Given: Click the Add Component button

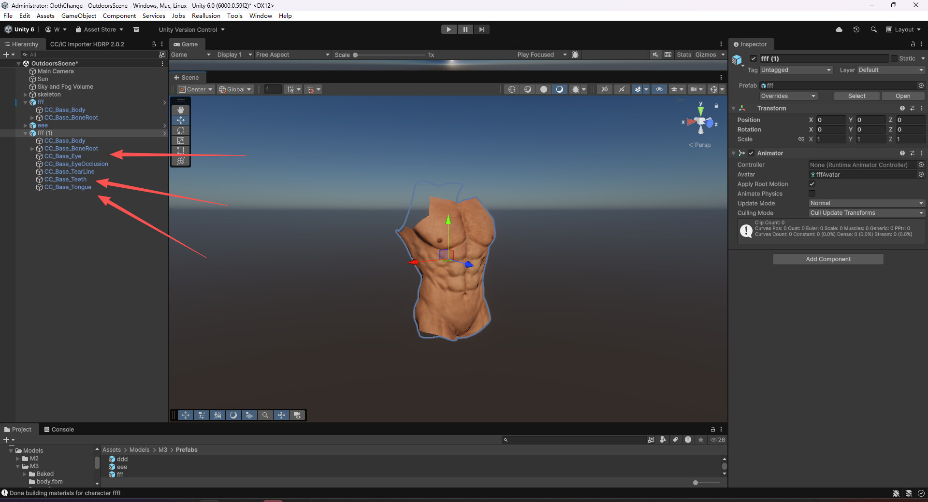Looking at the screenshot, I should coord(828,259).
